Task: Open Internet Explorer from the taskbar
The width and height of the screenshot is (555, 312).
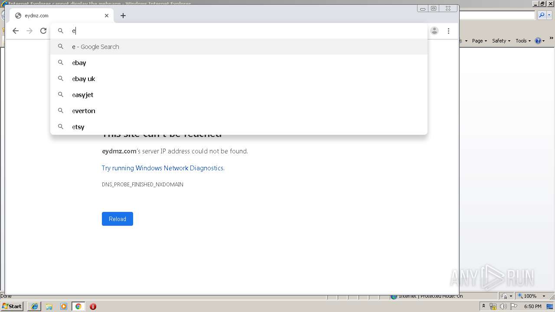Action: coord(35,306)
